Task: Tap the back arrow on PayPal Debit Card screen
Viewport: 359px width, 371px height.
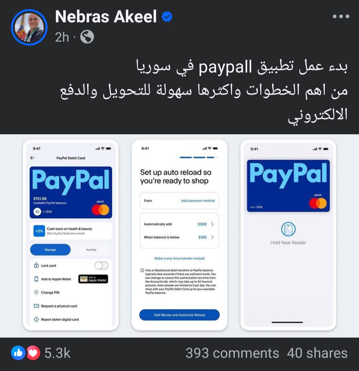Action: (x=33, y=158)
